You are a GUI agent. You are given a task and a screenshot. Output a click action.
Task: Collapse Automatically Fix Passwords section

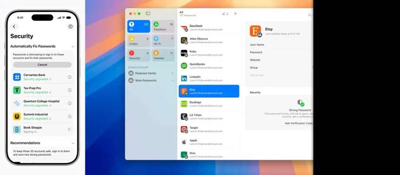(73, 47)
